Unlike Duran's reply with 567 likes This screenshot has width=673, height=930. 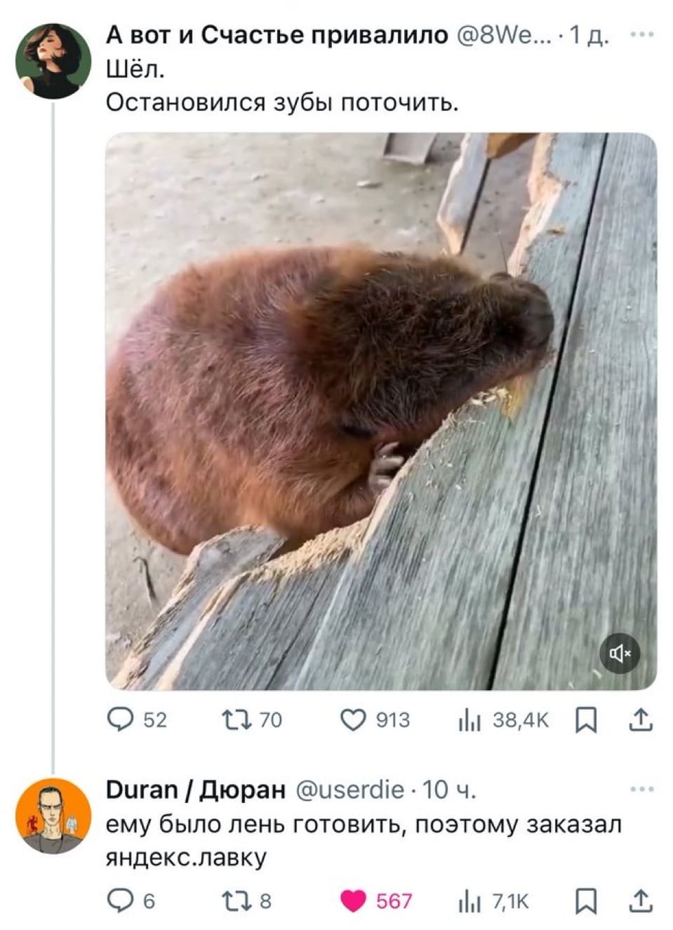[x=353, y=901]
